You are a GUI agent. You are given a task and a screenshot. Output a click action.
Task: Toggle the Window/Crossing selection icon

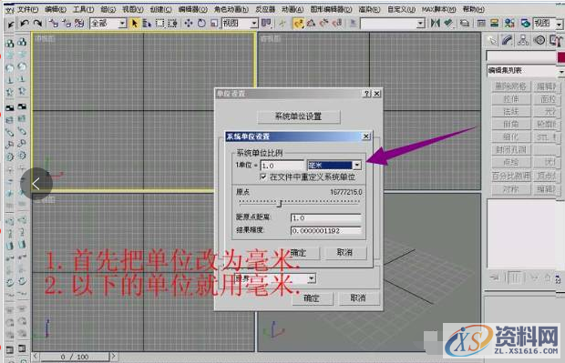click(x=172, y=24)
